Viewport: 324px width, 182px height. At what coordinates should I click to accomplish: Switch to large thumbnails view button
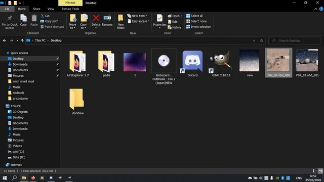(320, 171)
